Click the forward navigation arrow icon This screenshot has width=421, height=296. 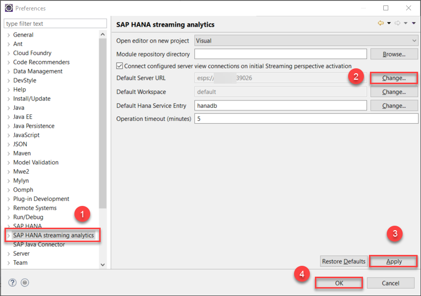pos(397,23)
